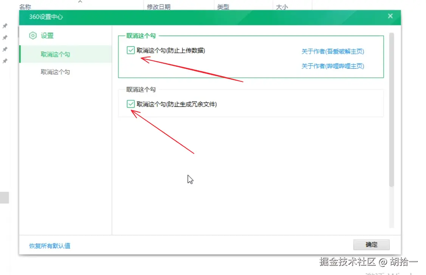Click the 取消这个勾(防止生成冗余文件) label text
The width and height of the screenshot is (426, 275).
pos(177,104)
